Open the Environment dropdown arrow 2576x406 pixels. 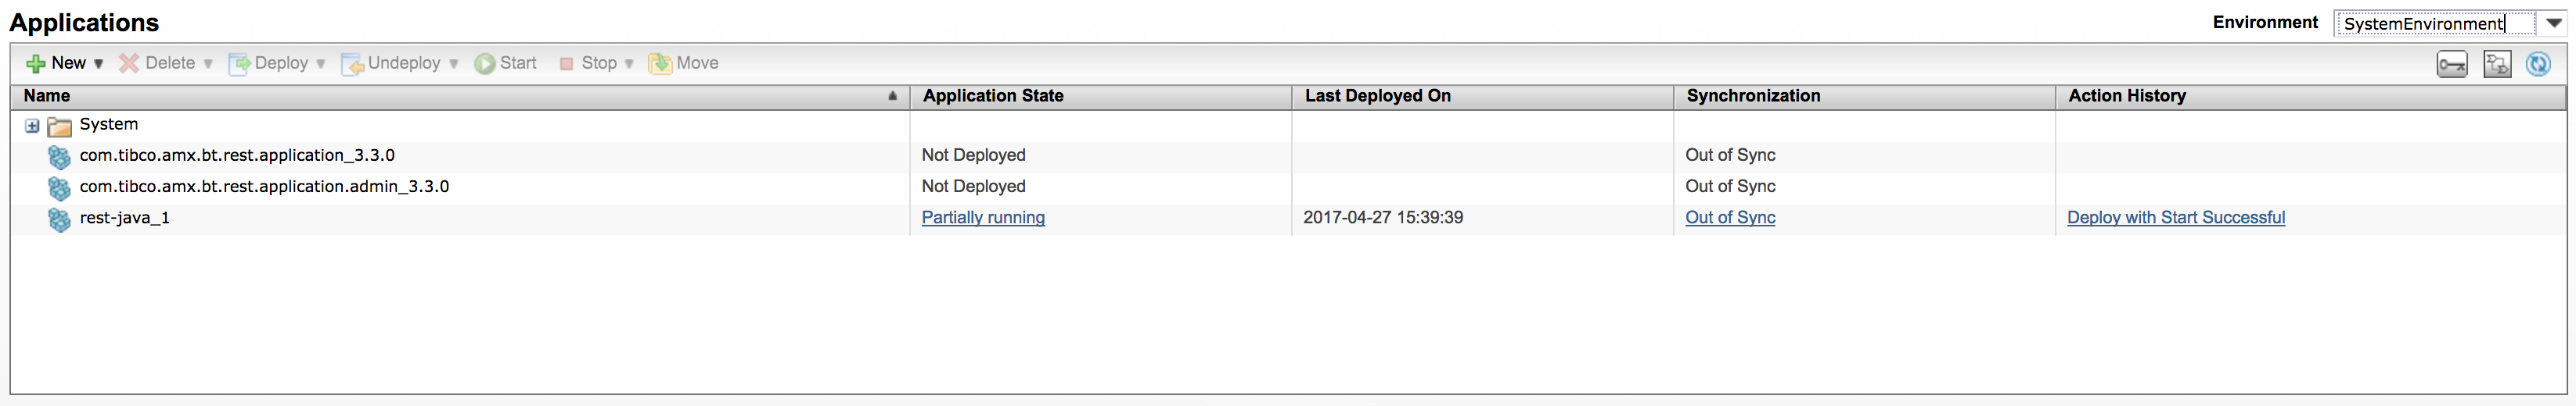2554,23
